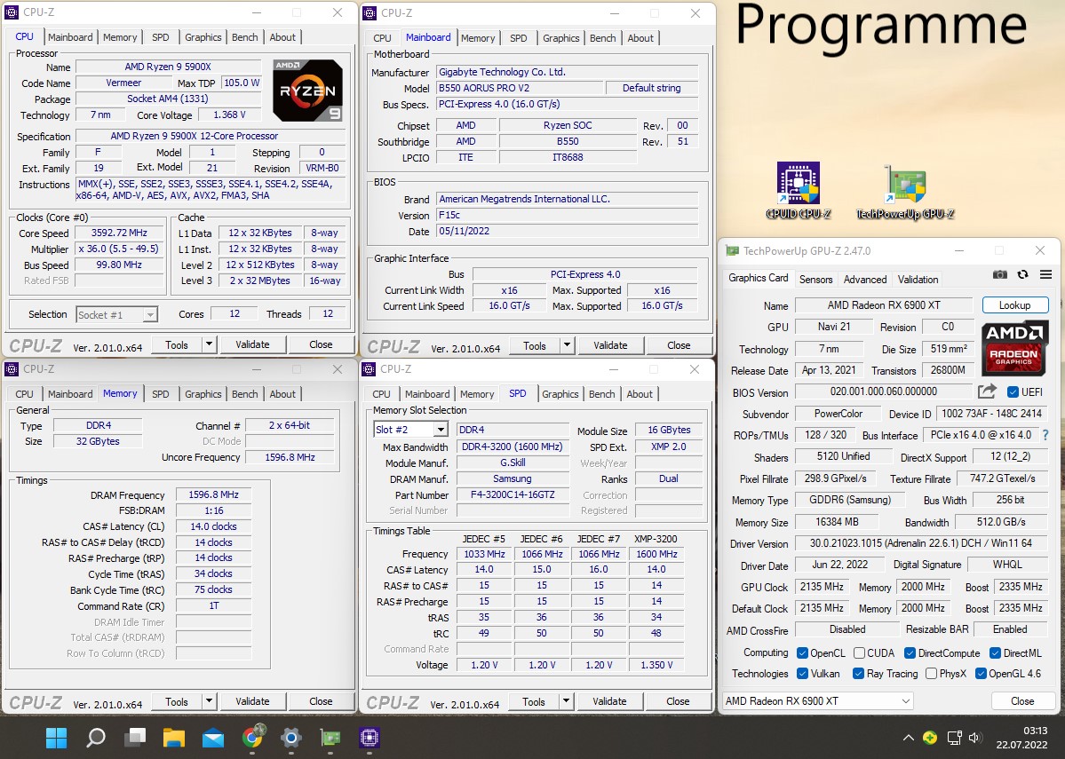The width and height of the screenshot is (1065, 759).
Task: Switch to CPU-Z via its taskbar icon
Action: (370, 738)
